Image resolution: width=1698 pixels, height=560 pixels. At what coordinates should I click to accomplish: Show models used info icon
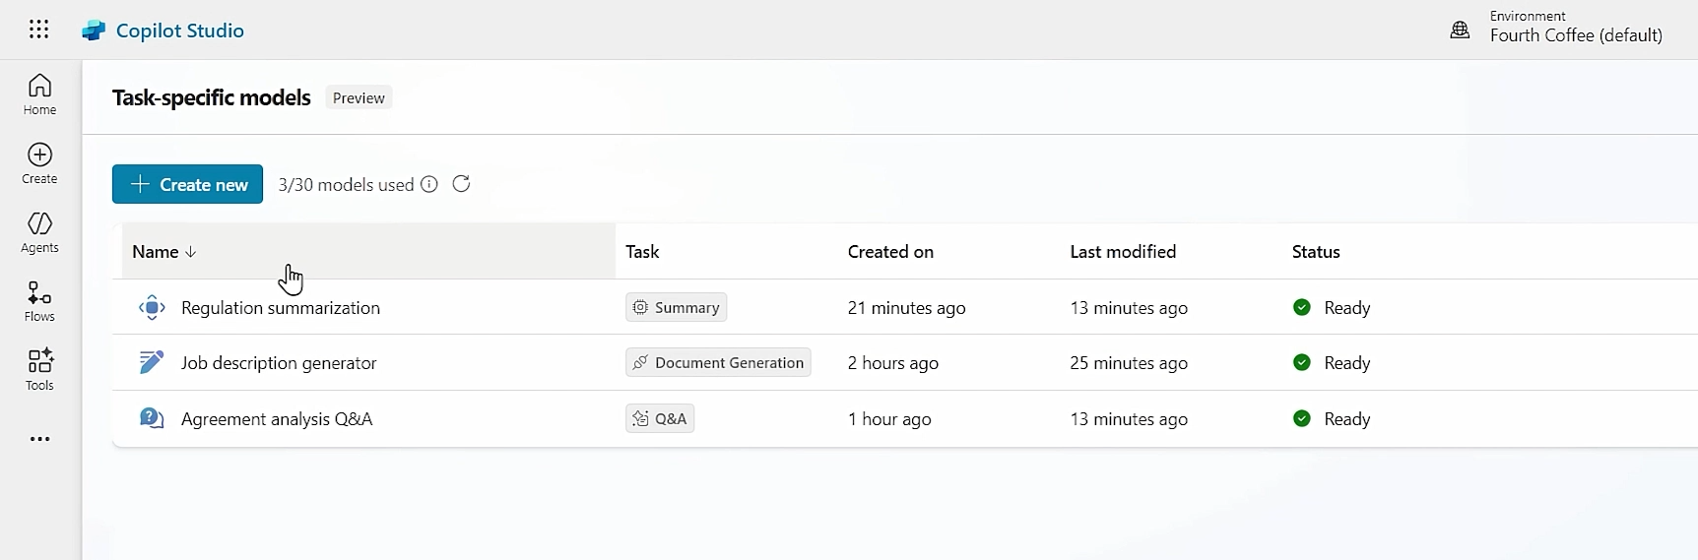point(429,184)
